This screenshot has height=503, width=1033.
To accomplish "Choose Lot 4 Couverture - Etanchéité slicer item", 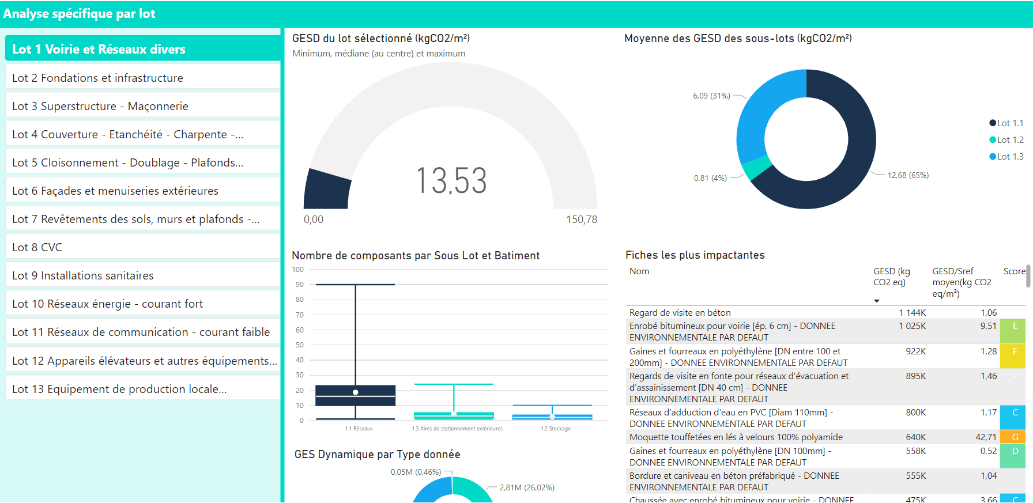I will (142, 134).
